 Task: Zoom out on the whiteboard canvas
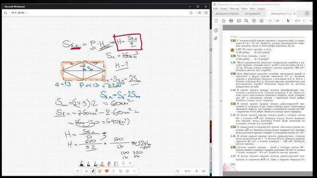pos(178,171)
